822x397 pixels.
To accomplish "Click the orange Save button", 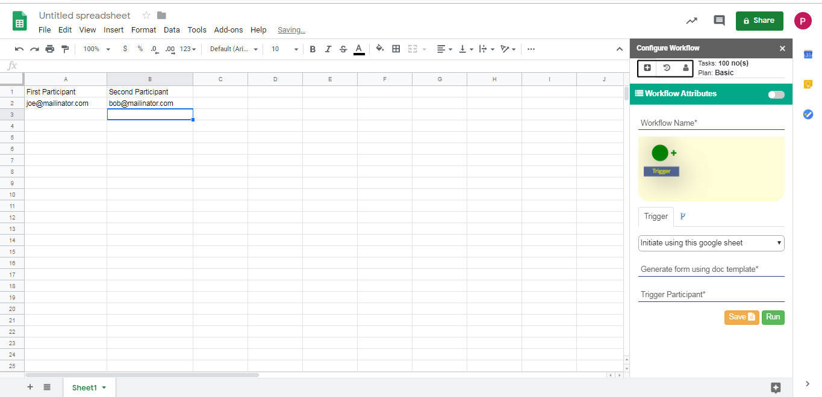I will pyautogui.click(x=741, y=317).
